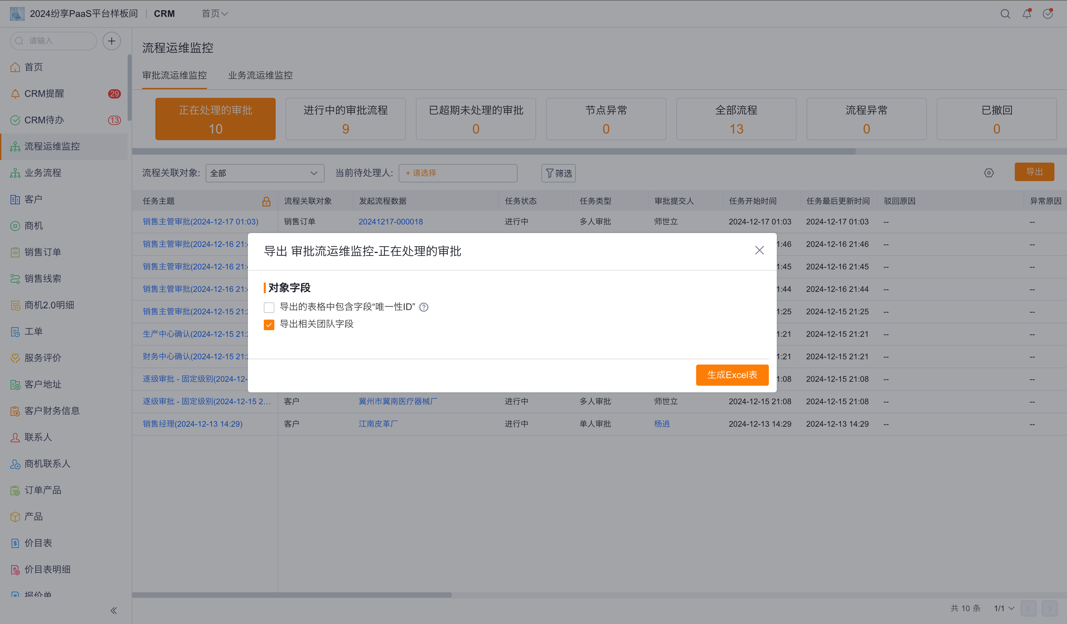
Task: Open 当前待处理人 selector
Action: click(458, 173)
